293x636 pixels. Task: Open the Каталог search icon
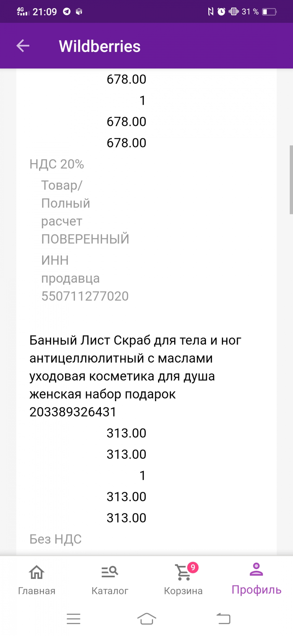click(110, 571)
